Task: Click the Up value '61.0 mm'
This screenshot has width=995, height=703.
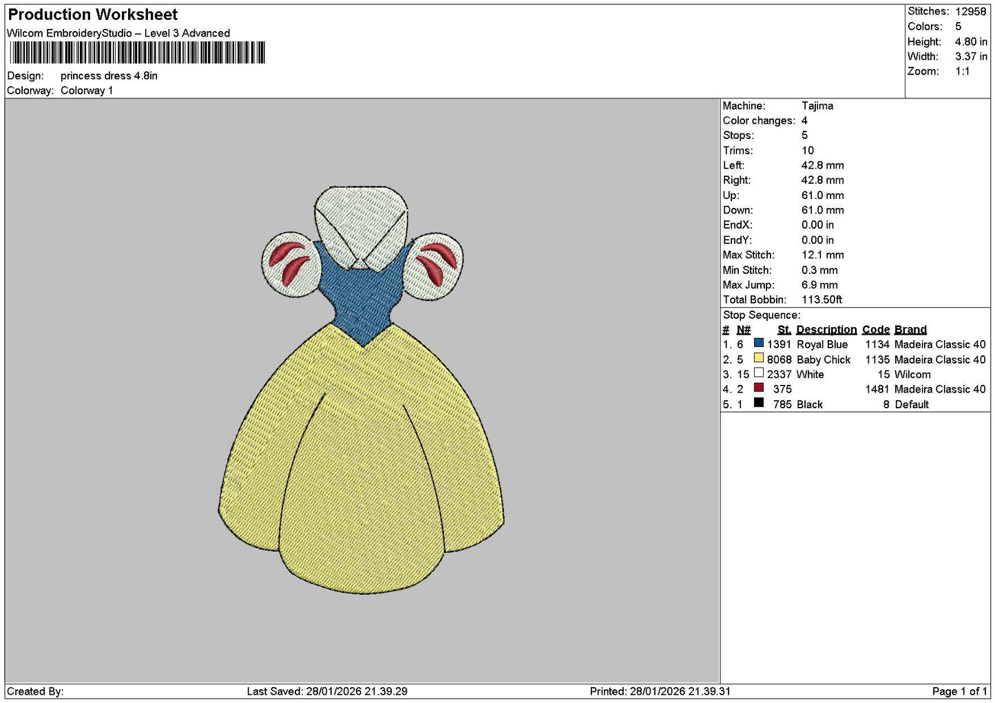Action: pos(823,195)
